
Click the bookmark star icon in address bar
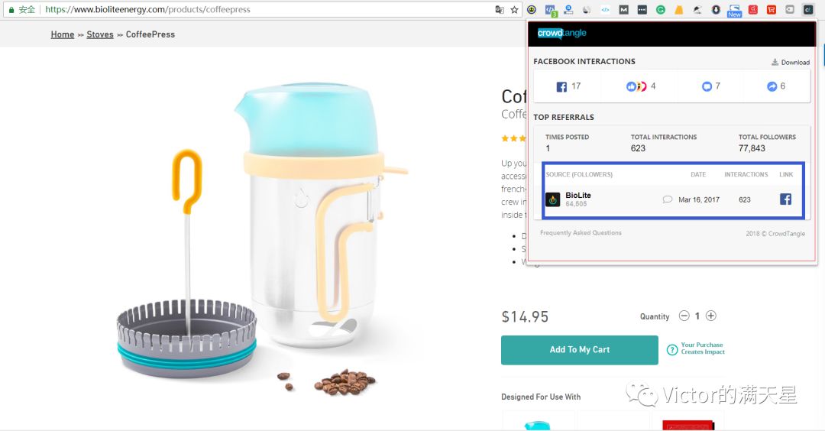point(514,9)
